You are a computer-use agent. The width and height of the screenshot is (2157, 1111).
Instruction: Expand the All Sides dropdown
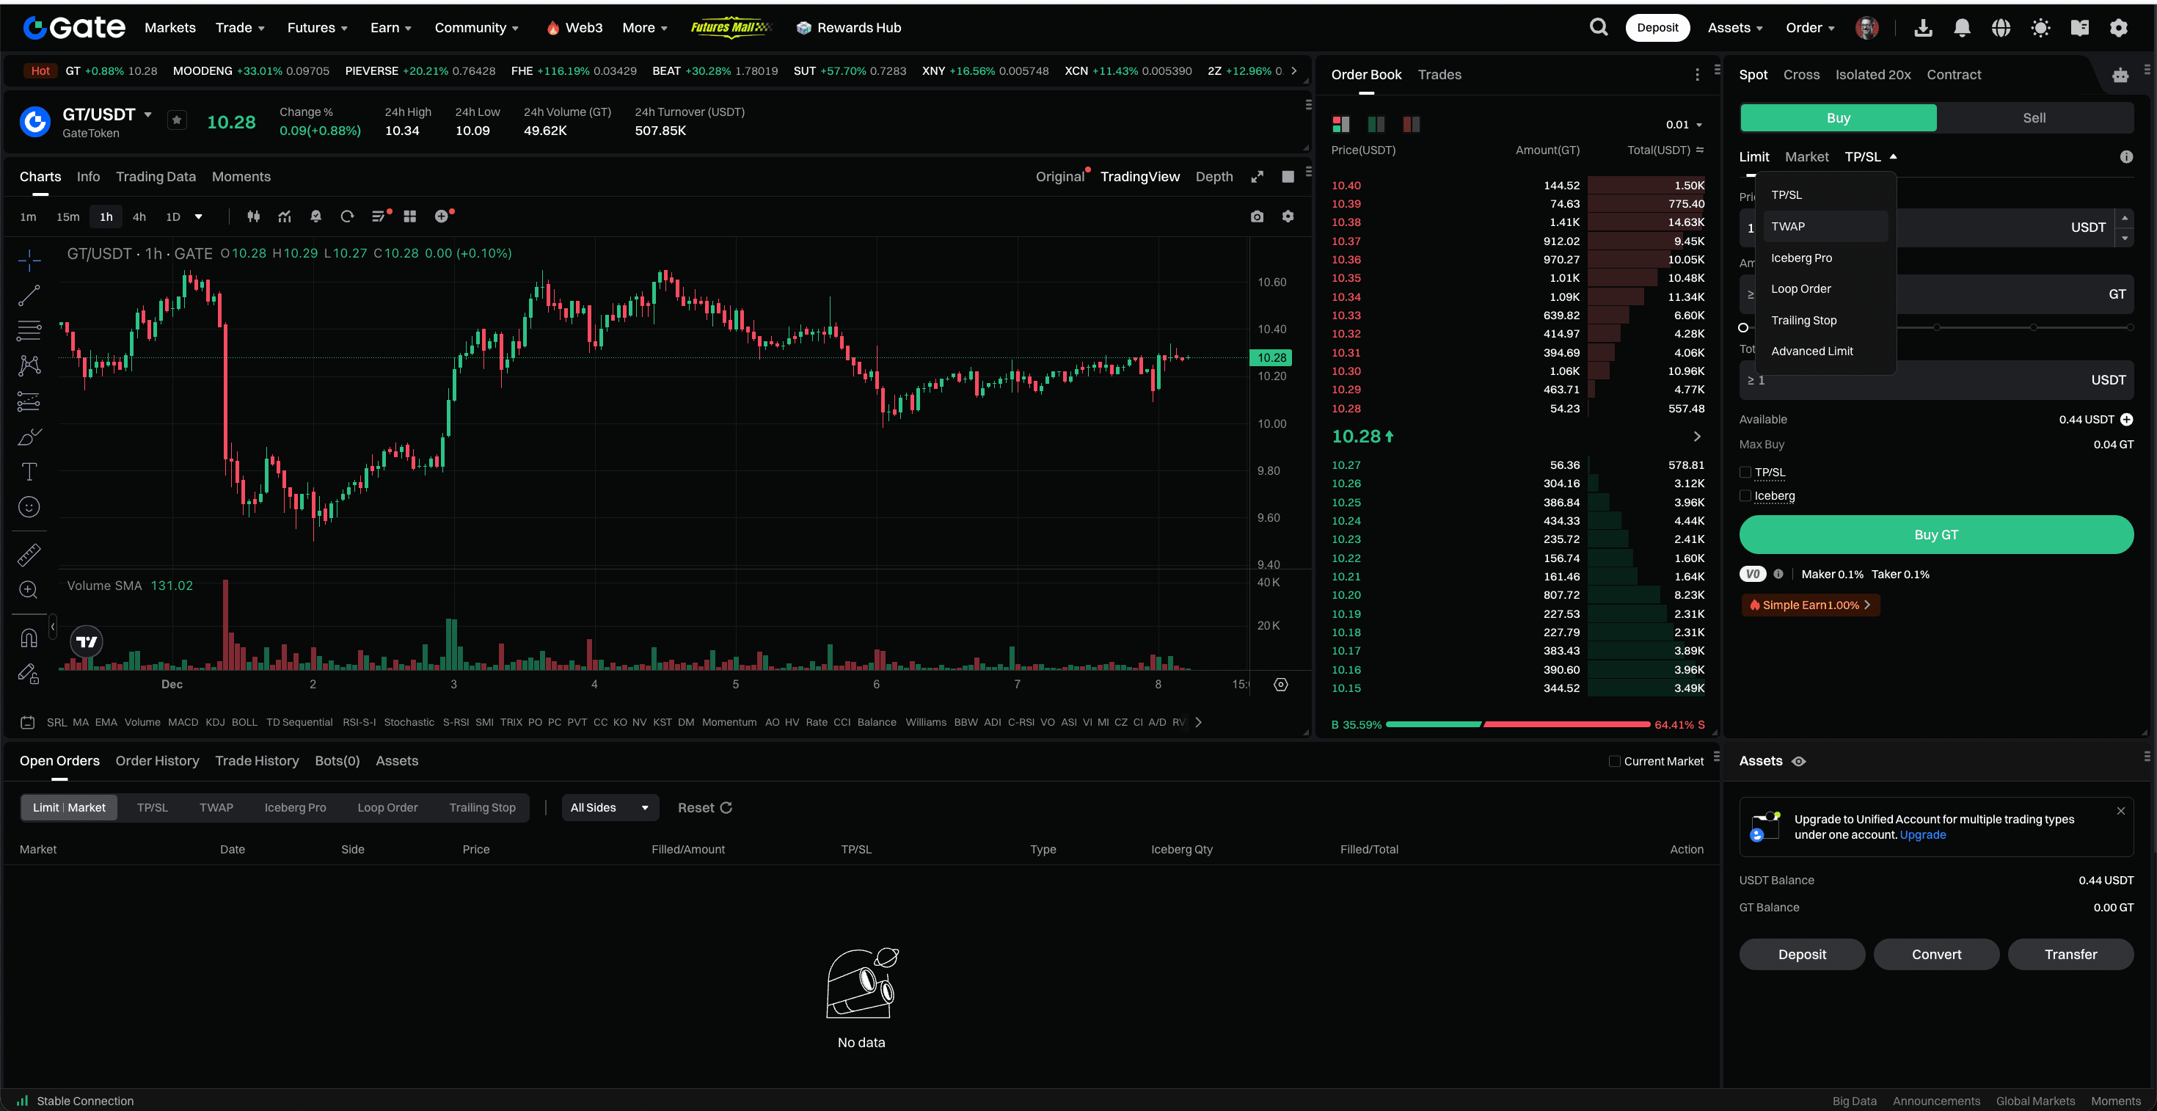(x=610, y=807)
